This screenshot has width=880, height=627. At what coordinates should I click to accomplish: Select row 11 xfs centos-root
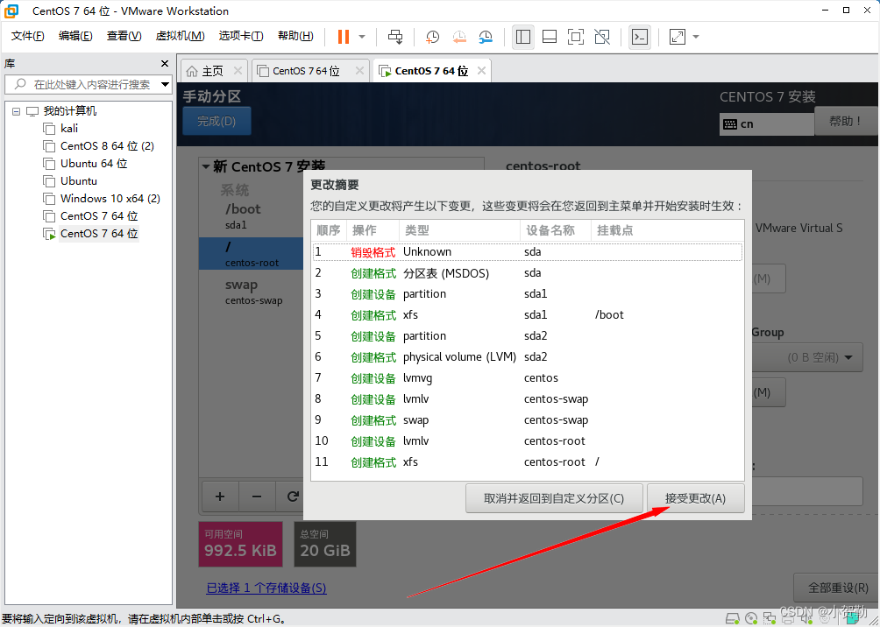(528, 462)
